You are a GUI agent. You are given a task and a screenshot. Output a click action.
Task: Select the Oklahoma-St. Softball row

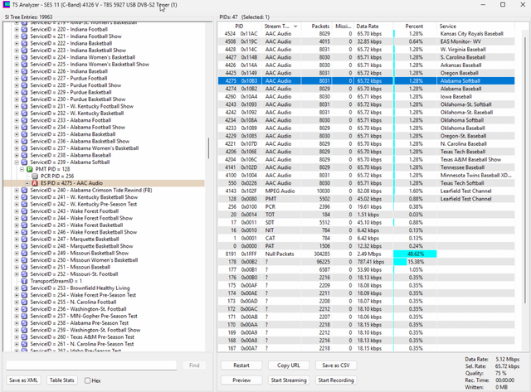(366, 104)
